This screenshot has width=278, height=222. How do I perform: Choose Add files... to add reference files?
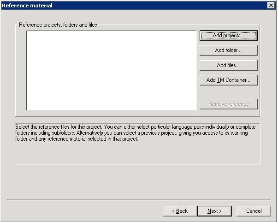pos(228,65)
